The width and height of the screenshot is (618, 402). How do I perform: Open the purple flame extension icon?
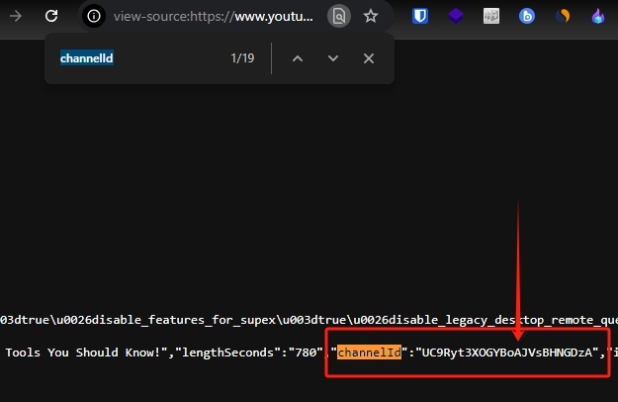598,16
